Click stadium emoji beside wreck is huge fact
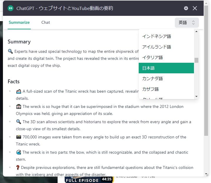 pyautogui.click(x=19, y=107)
